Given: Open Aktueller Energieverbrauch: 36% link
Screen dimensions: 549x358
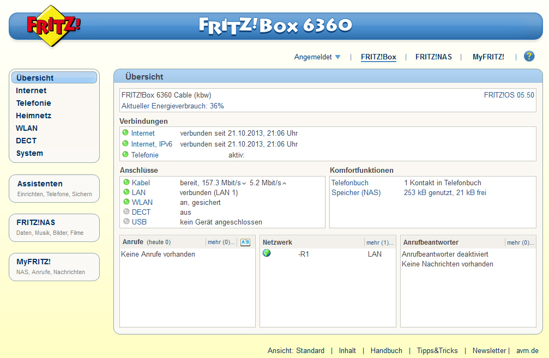Looking at the screenshot, I should tap(173, 106).
